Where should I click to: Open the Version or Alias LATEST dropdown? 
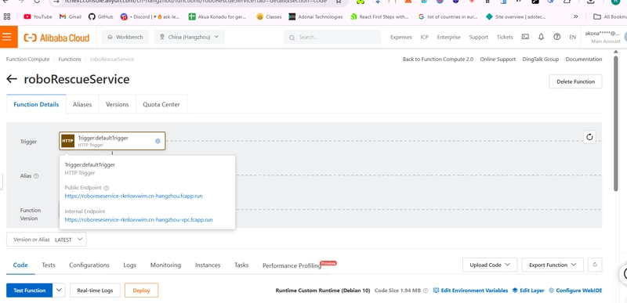pos(46,240)
